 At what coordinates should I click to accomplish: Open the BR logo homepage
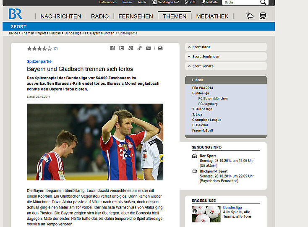[16, 14]
